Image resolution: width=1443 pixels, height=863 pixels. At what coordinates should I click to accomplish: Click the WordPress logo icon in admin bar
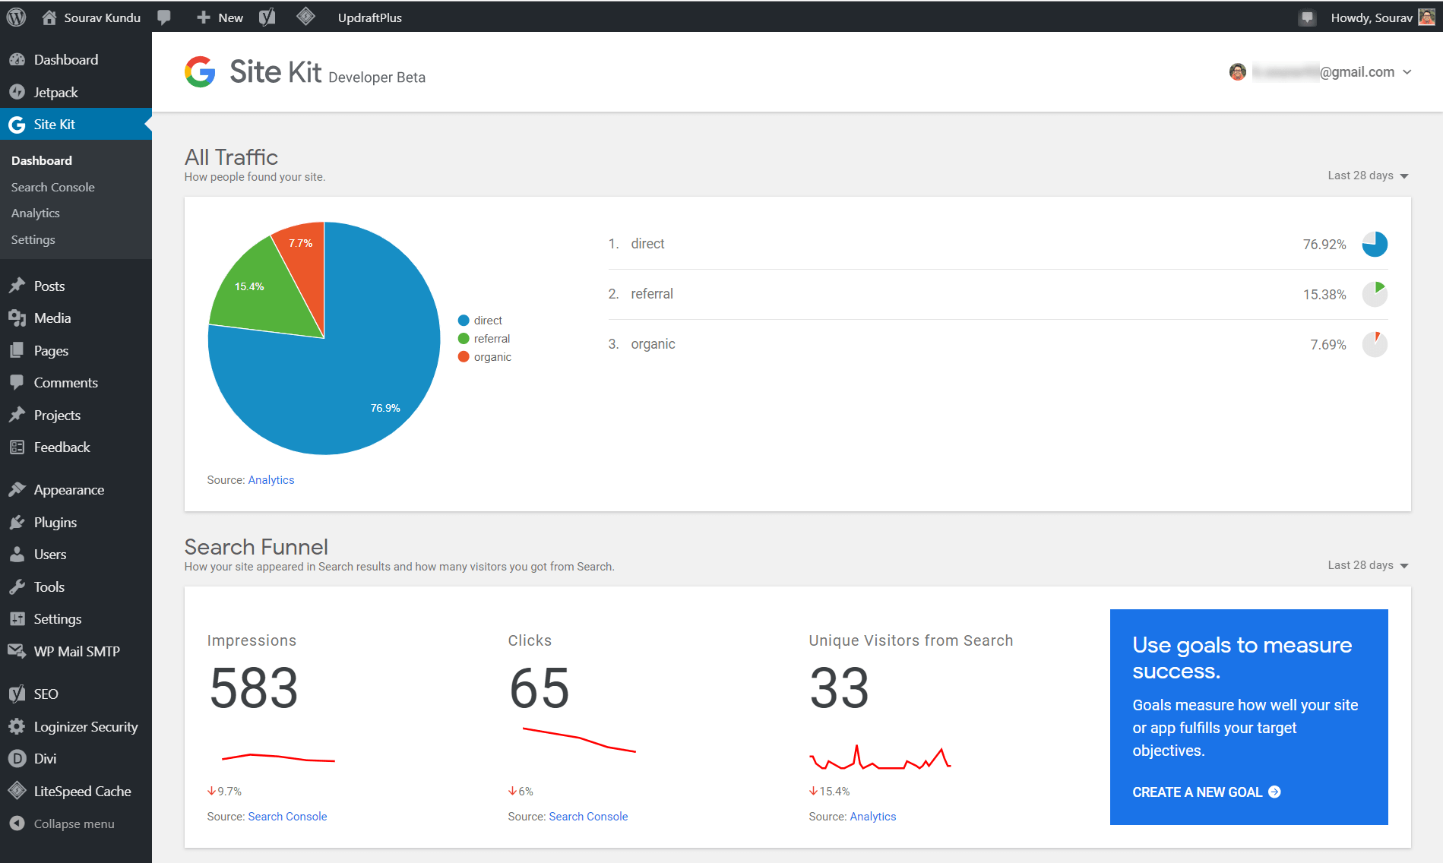pyautogui.click(x=17, y=17)
